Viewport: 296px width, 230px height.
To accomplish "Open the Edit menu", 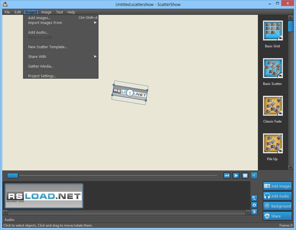I will tap(18, 12).
